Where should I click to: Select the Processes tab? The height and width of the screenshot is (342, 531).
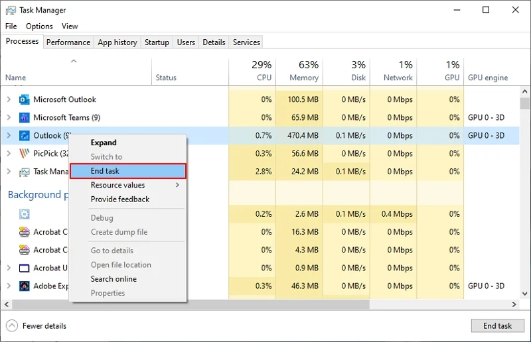pos(23,41)
